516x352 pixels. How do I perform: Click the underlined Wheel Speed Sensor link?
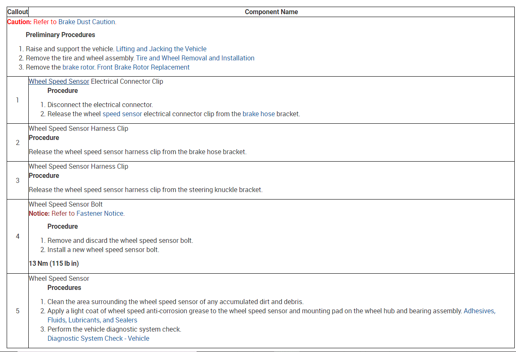click(x=59, y=82)
